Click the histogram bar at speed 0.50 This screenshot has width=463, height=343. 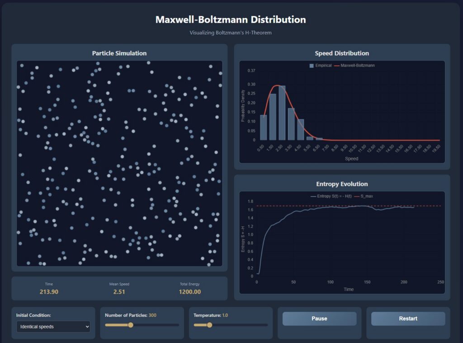point(263,128)
